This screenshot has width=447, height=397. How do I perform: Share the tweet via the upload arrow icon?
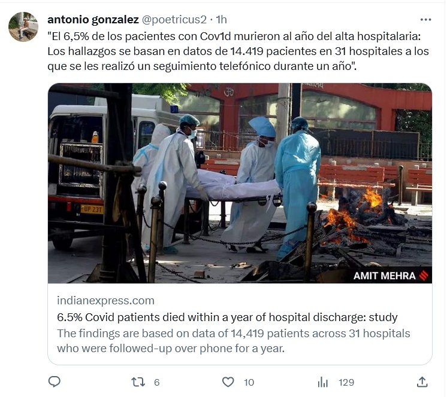click(x=422, y=381)
